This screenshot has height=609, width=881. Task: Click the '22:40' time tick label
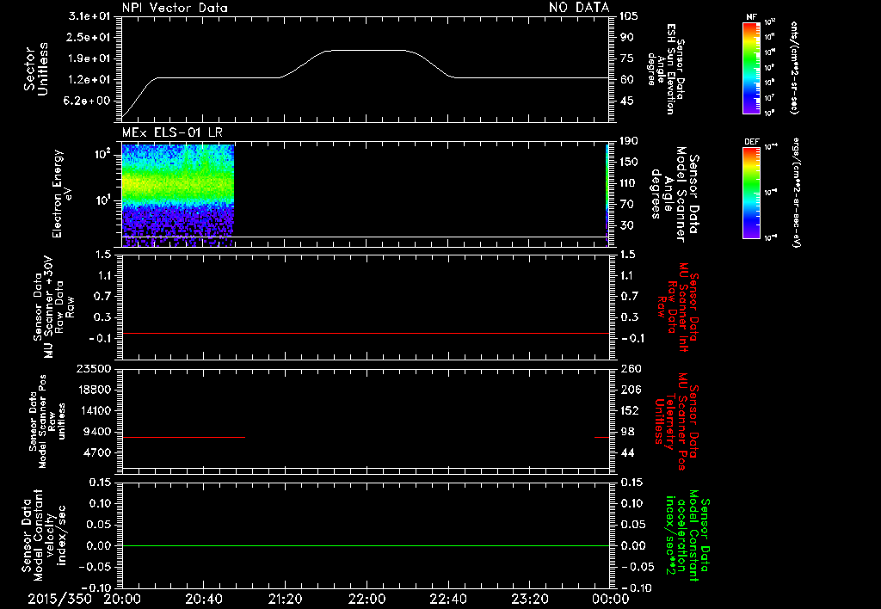click(x=447, y=599)
